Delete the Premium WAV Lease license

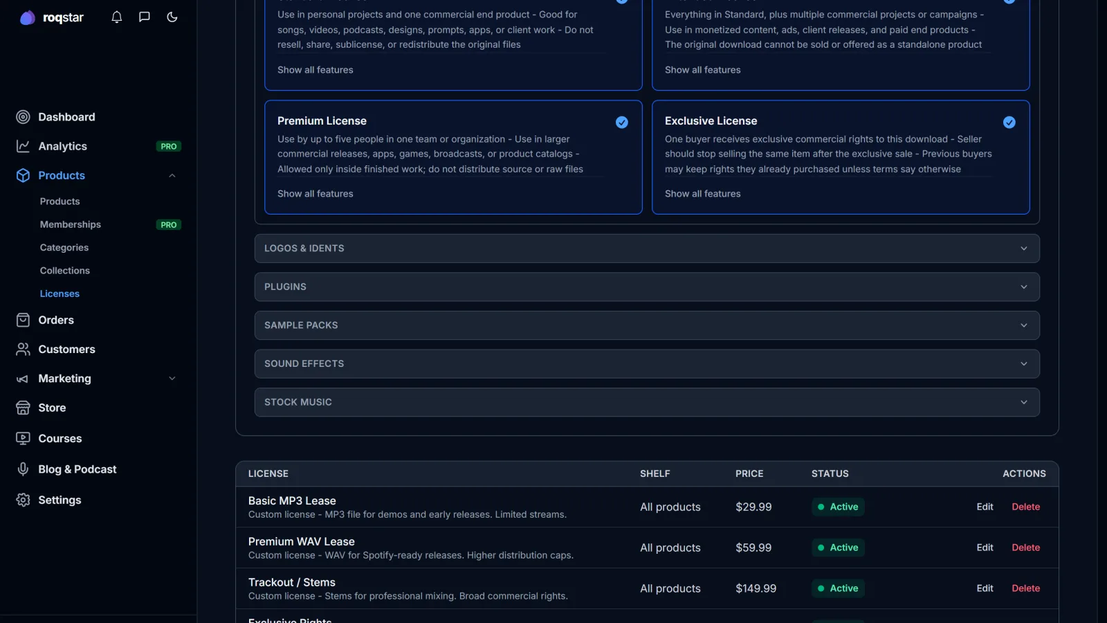point(1026,548)
